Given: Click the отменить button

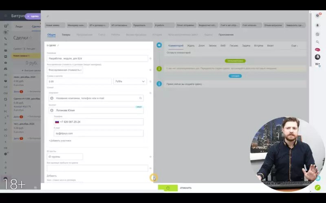Looking at the screenshot, I should coord(186,188).
